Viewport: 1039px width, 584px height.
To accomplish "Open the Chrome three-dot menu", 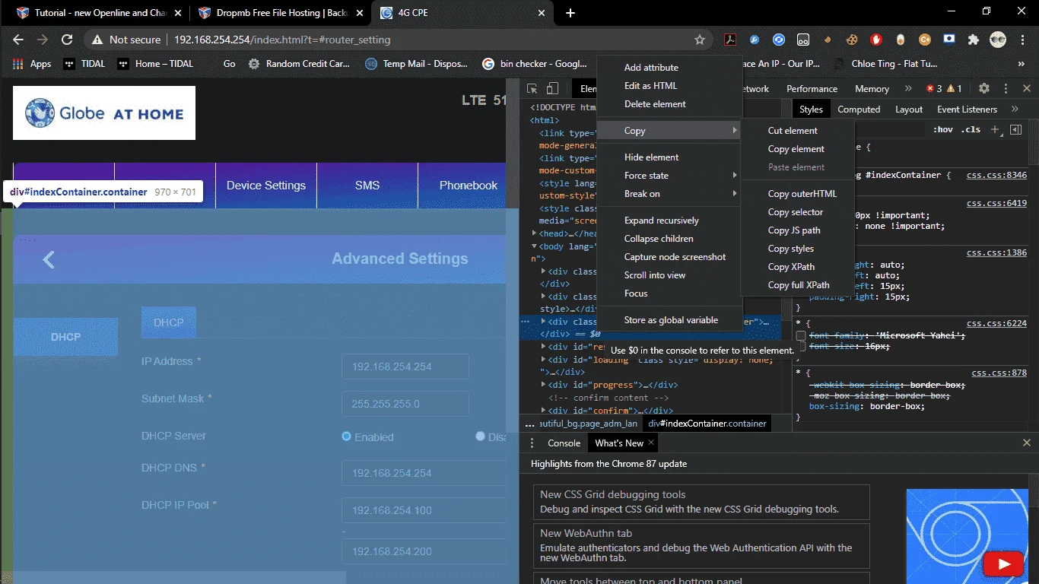I will [x=1022, y=40].
